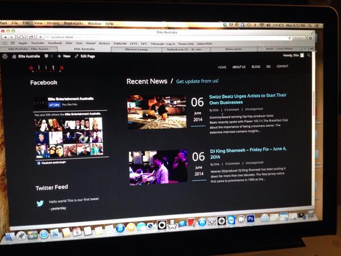The height and width of the screenshot is (256, 341).
Task: Open Calendar icon in the Dock
Action: pyautogui.click(x=77, y=232)
